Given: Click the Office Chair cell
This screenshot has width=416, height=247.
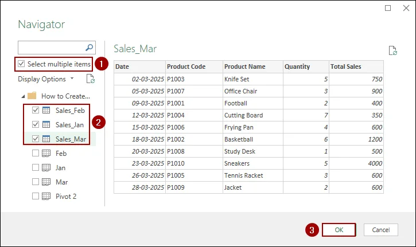Looking at the screenshot, I should click(x=253, y=91).
